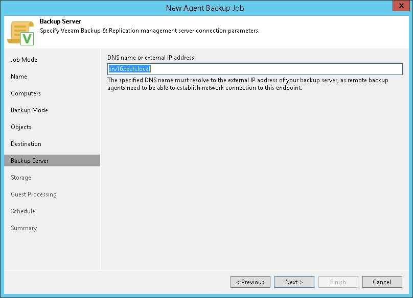Image resolution: width=413 pixels, height=298 pixels.
Task: Open the Objects step
Action: click(x=21, y=127)
